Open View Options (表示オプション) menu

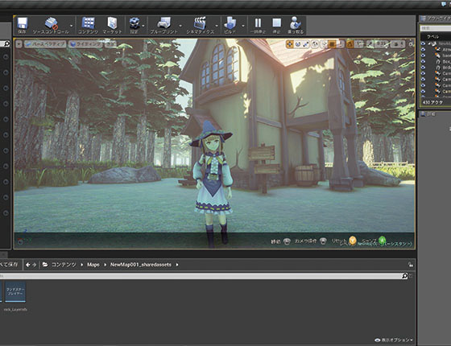click(394, 340)
